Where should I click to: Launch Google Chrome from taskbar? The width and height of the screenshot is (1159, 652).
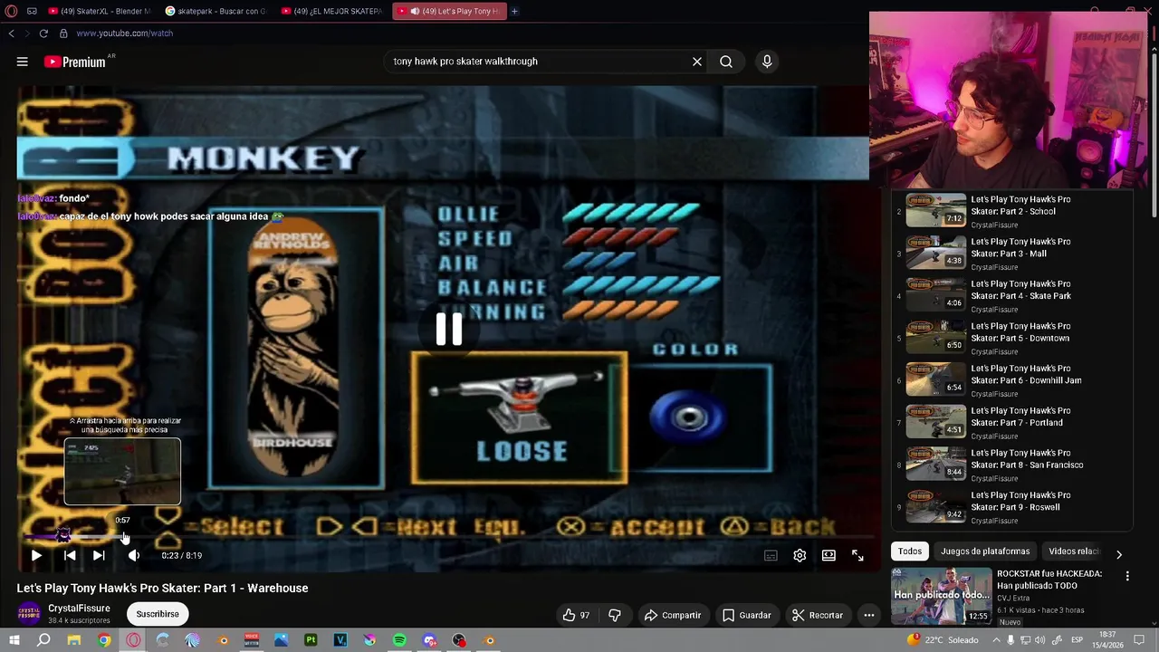tap(104, 640)
